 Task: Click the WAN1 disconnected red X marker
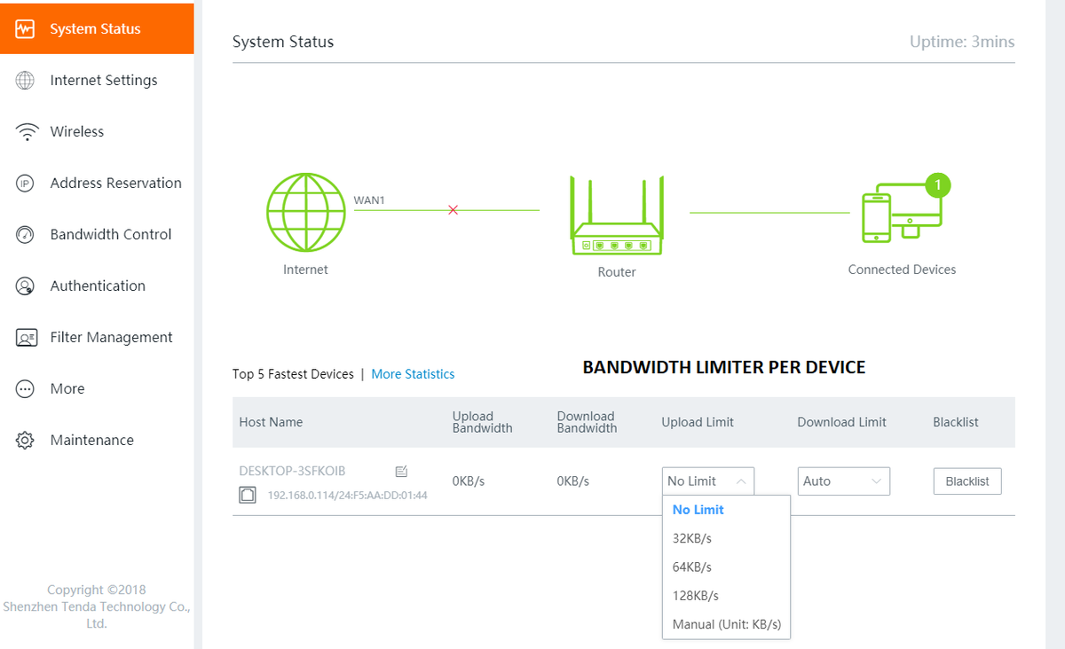[x=454, y=210]
